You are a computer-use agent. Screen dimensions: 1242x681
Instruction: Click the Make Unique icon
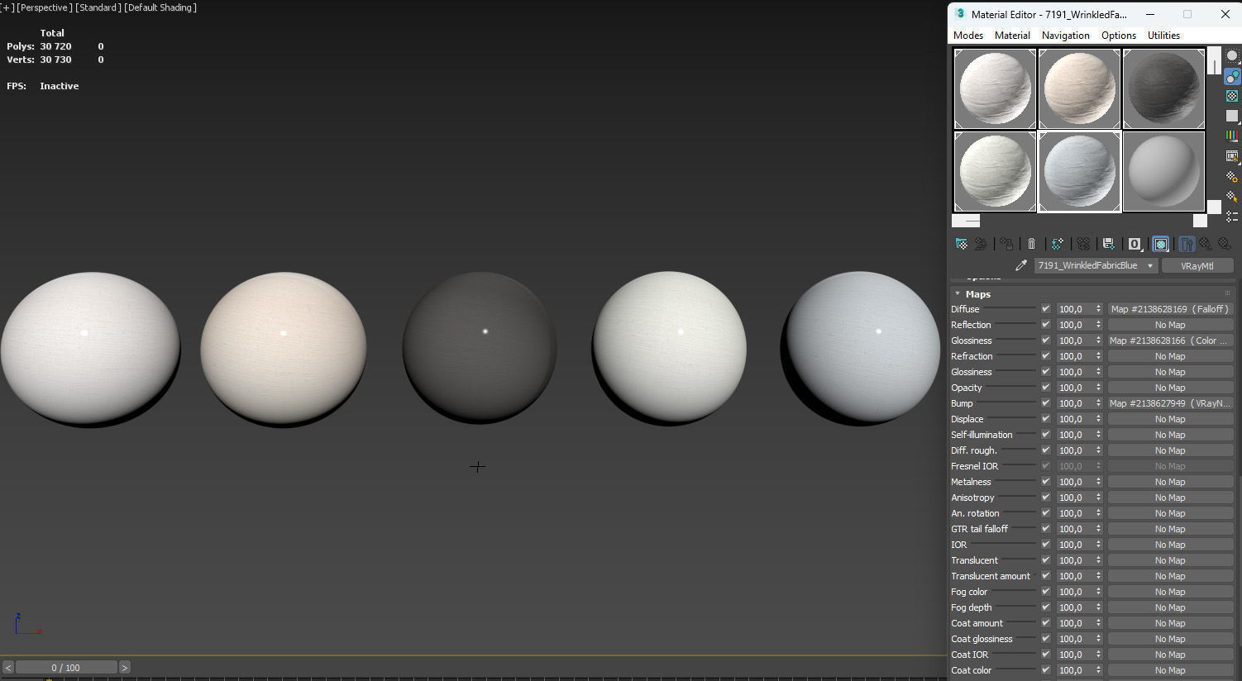(x=1083, y=244)
